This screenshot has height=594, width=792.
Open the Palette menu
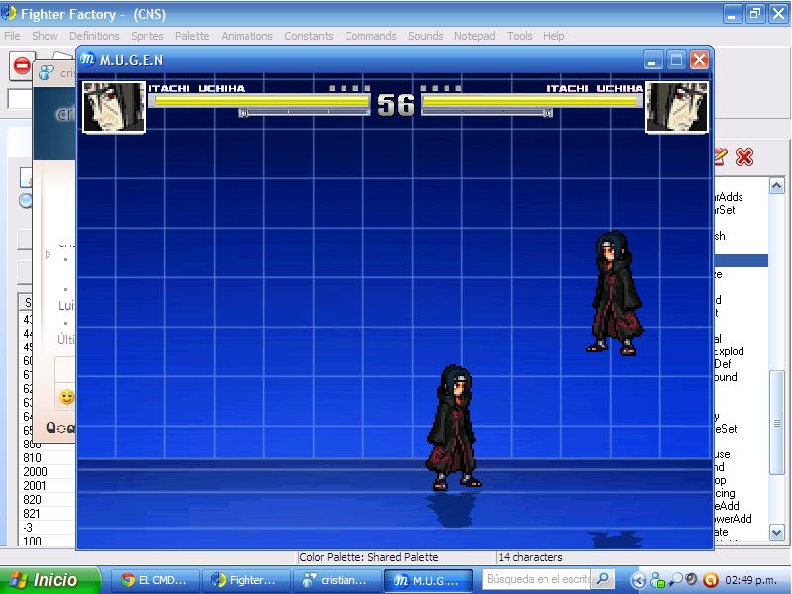[192, 36]
